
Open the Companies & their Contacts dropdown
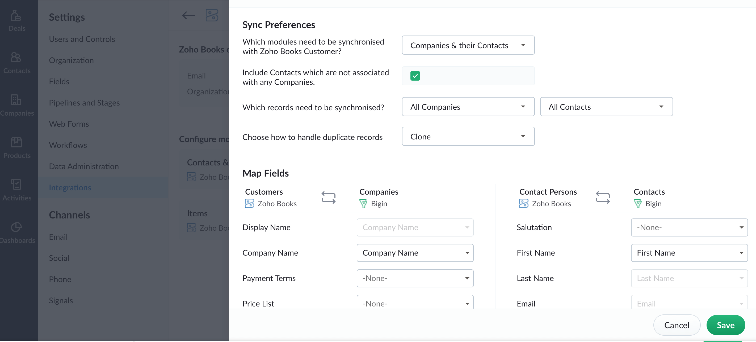468,45
